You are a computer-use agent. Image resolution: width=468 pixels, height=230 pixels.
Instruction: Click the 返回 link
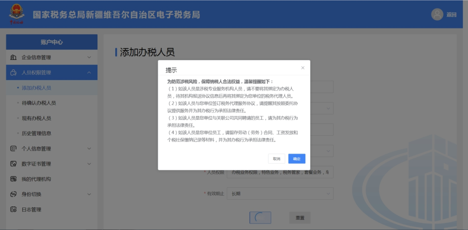click(451, 15)
